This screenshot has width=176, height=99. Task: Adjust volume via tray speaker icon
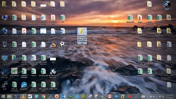point(153,97)
